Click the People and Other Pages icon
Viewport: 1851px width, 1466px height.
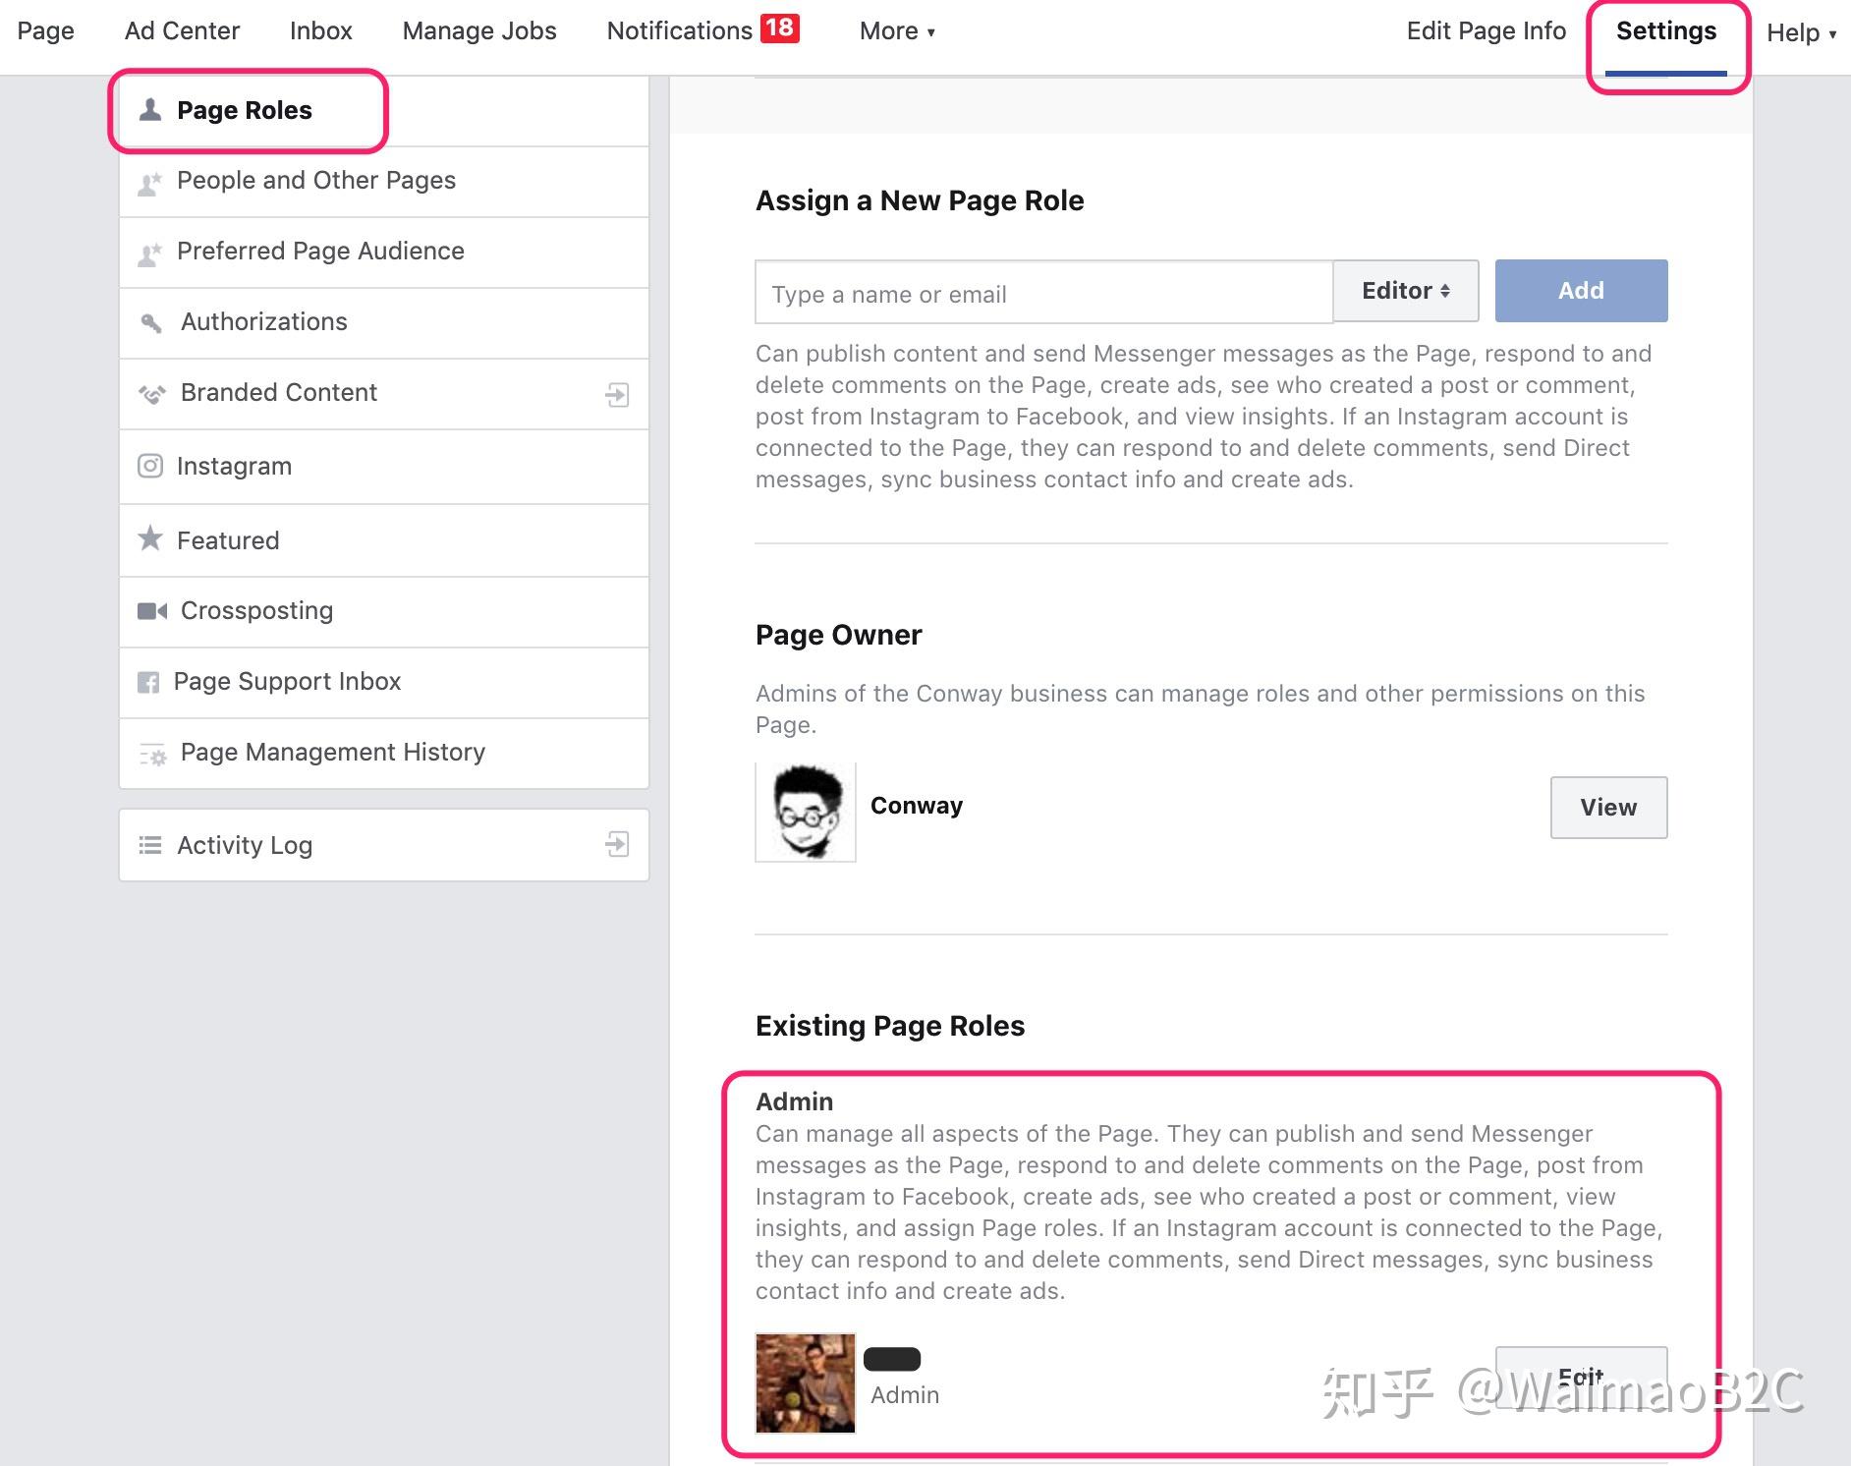pos(149,183)
